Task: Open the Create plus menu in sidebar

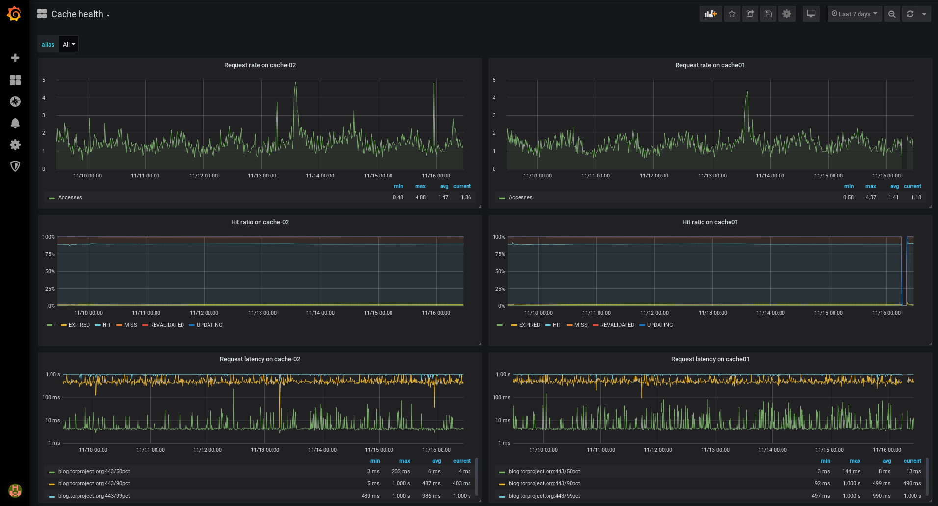Action: tap(15, 58)
